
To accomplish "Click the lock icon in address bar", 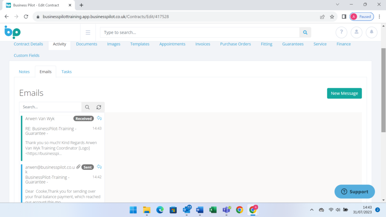I will click(38, 17).
